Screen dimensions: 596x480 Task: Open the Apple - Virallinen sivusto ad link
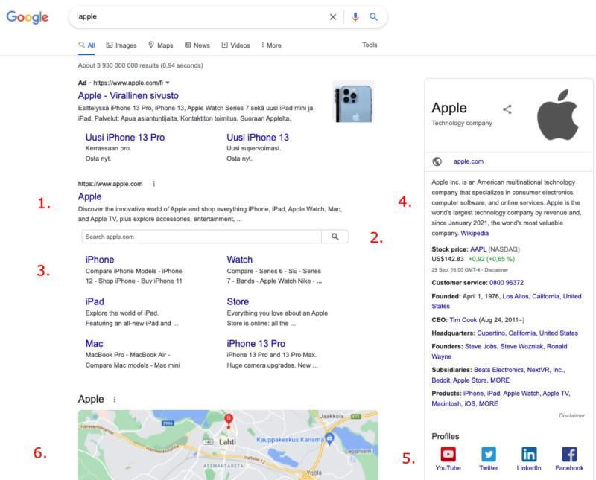click(x=128, y=95)
